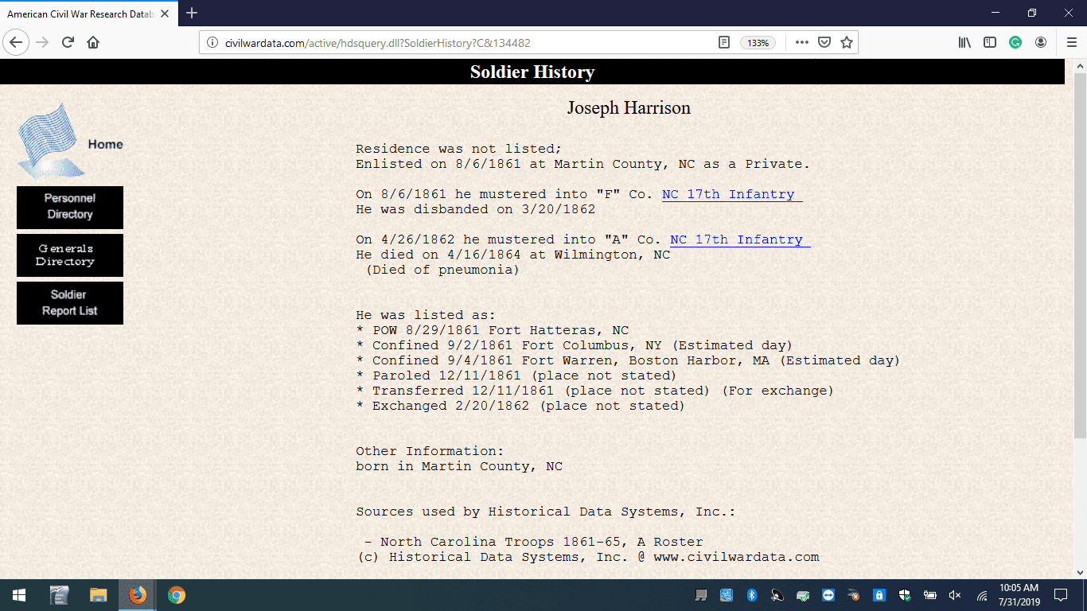The height and width of the screenshot is (611, 1087).
Task: Show the sidebars panel
Action: pyautogui.click(x=990, y=43)
